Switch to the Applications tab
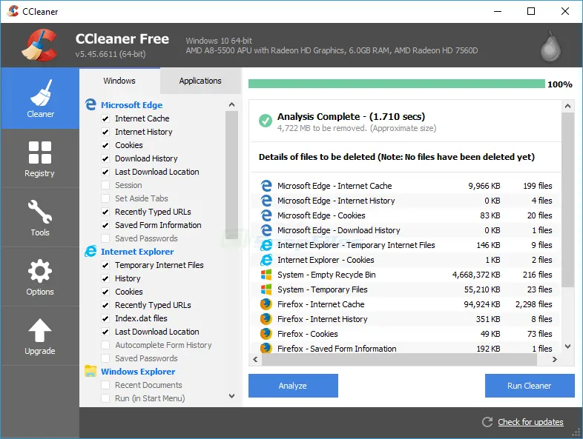This screenshot has height=439, width=583. coord(200,81)
